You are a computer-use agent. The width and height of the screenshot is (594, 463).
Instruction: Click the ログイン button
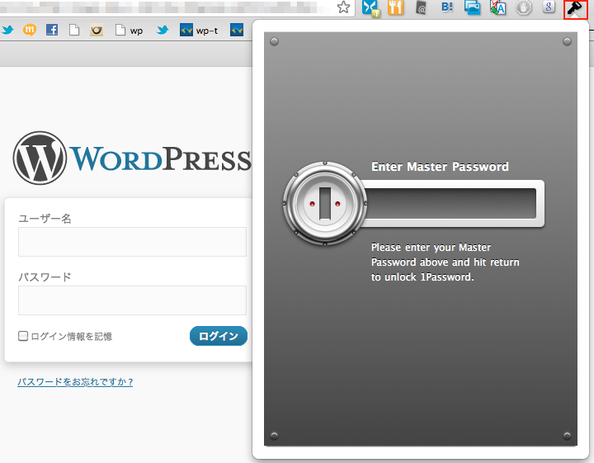[x=219, y=336]
